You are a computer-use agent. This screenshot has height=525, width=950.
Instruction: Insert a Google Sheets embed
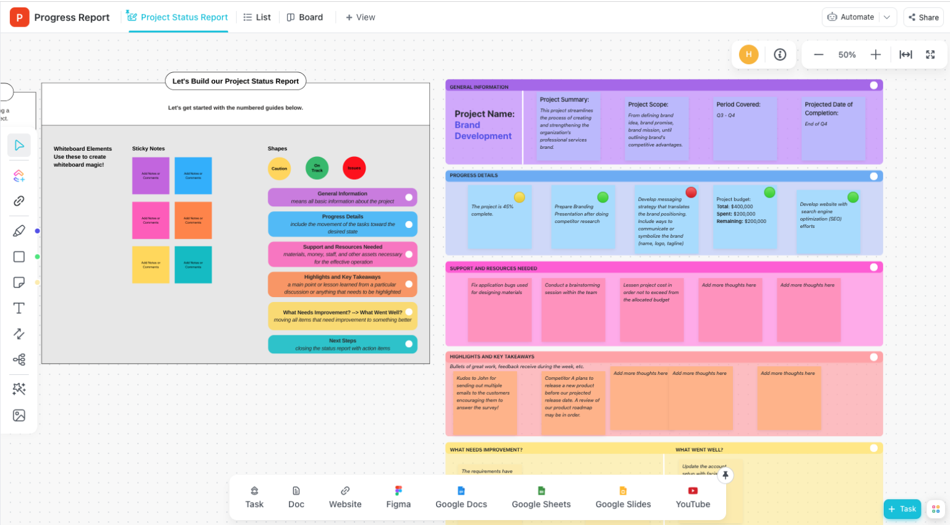click(x=541, y=497)
